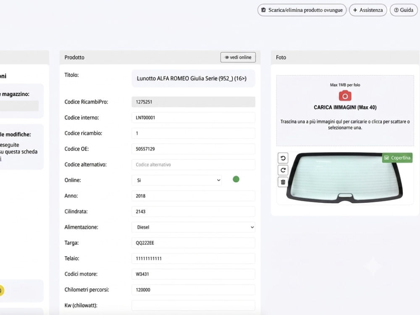Click the Targa field
The width and height of the screenshot is (420, 315).
coord(193,243)
